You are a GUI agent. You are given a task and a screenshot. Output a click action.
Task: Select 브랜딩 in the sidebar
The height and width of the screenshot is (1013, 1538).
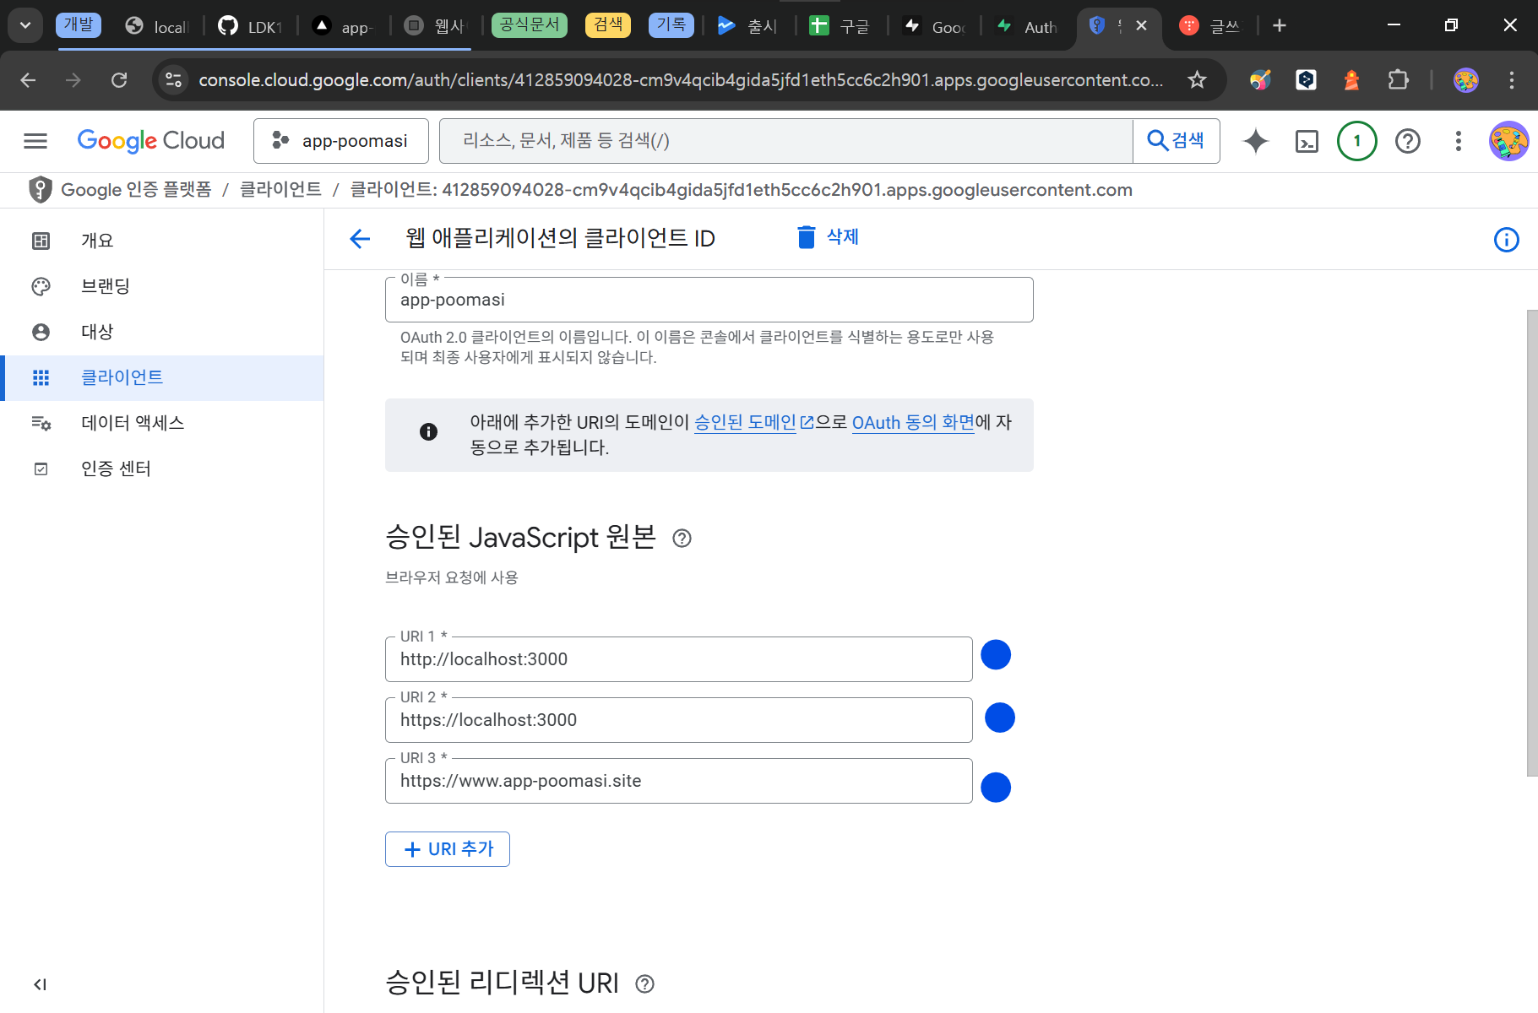(162, 286)
